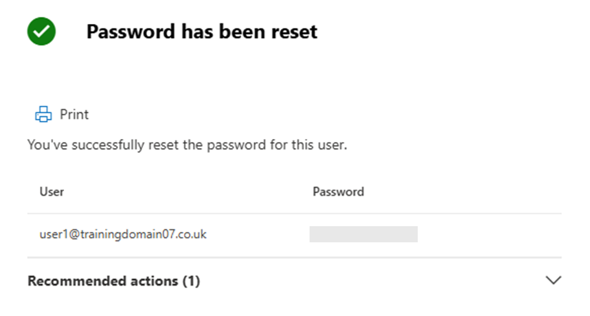Click the (1) count beside Recommended actions
Image resolution: width=590 pixels, height=316 pixels.
(x=191, y=280)
